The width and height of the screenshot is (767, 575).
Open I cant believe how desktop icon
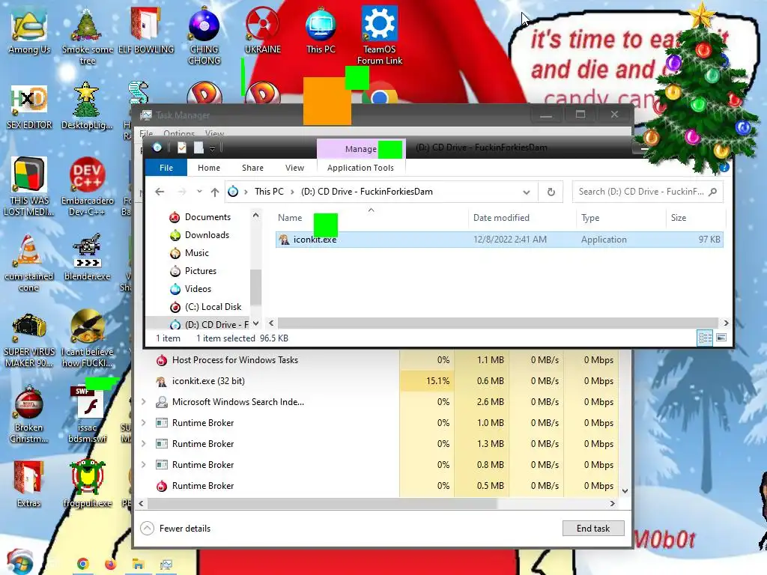(x=87, y=339)
